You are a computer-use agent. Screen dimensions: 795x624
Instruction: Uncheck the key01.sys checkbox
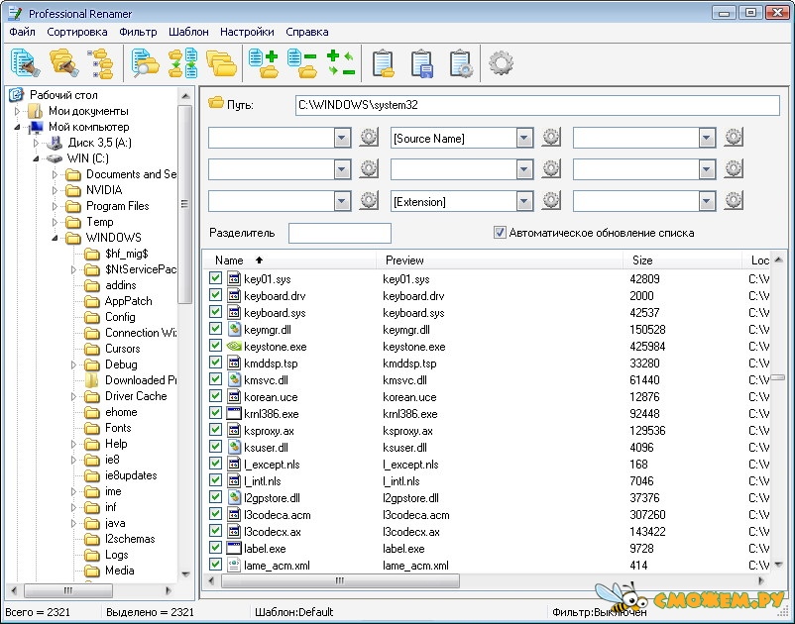coord(215,278)
